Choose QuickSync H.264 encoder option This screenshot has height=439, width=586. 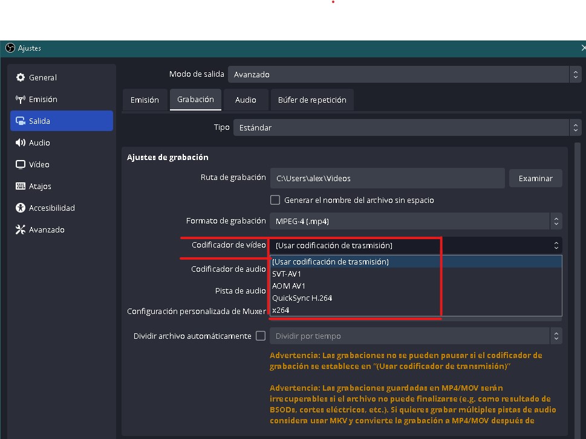click(416, 298)
